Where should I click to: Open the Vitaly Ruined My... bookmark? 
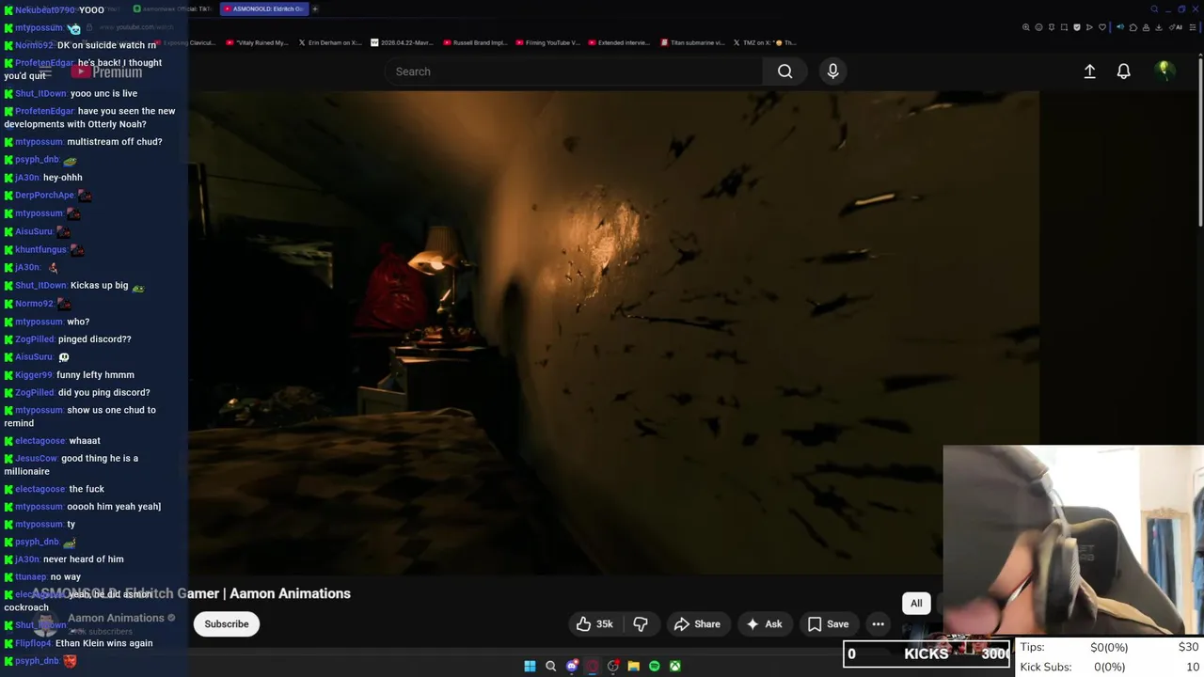257,42
